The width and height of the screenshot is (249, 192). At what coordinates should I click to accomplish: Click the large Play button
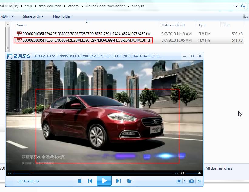pos(104,180)
